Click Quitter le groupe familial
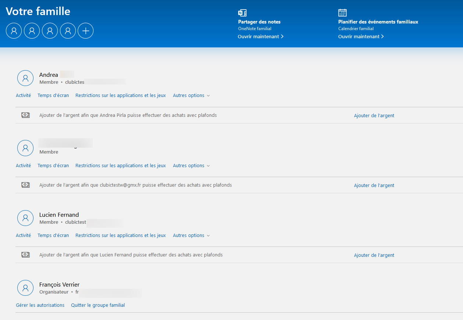Image resolution: width=463 pixels, height=320 pixels. [x=98, y=305]
